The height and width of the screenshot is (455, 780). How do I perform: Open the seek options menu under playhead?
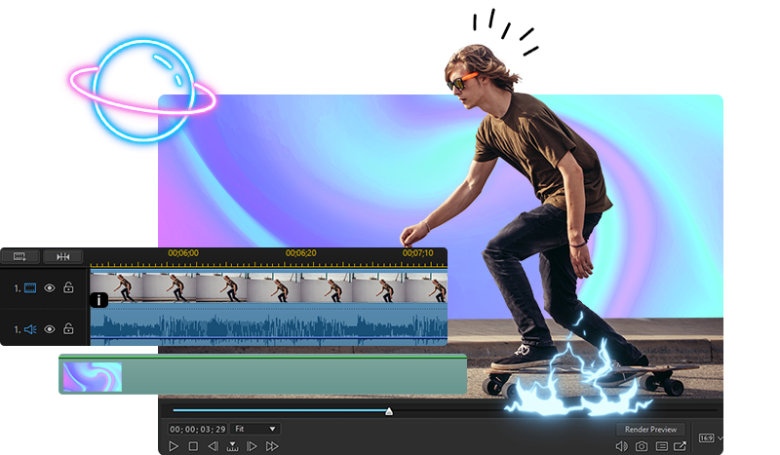coord(232,446)
